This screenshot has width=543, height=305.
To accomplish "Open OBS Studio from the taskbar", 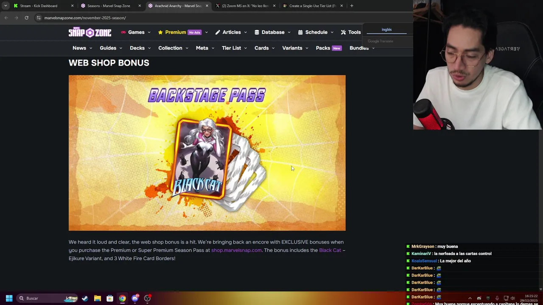I will coord(147,298).
